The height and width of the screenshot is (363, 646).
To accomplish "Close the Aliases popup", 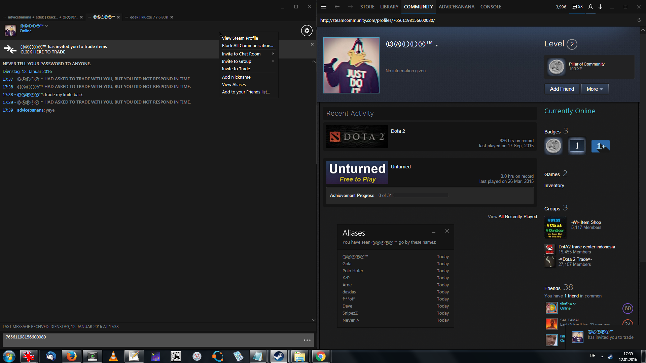I will click(447, 231).
